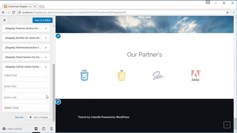Screen dimensions: 237x133
Task: Open the Chrome menu (three dots)
Action: pos(234,12)
